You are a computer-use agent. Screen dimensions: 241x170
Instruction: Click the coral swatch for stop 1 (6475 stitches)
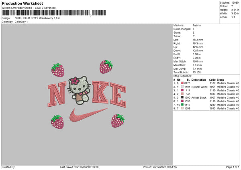click(182, 83)
